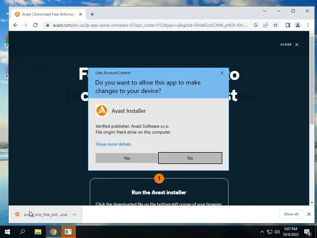Open File Explorer from the taskbar
Viewport: 317px width, 238px height.
click(38, 232)
